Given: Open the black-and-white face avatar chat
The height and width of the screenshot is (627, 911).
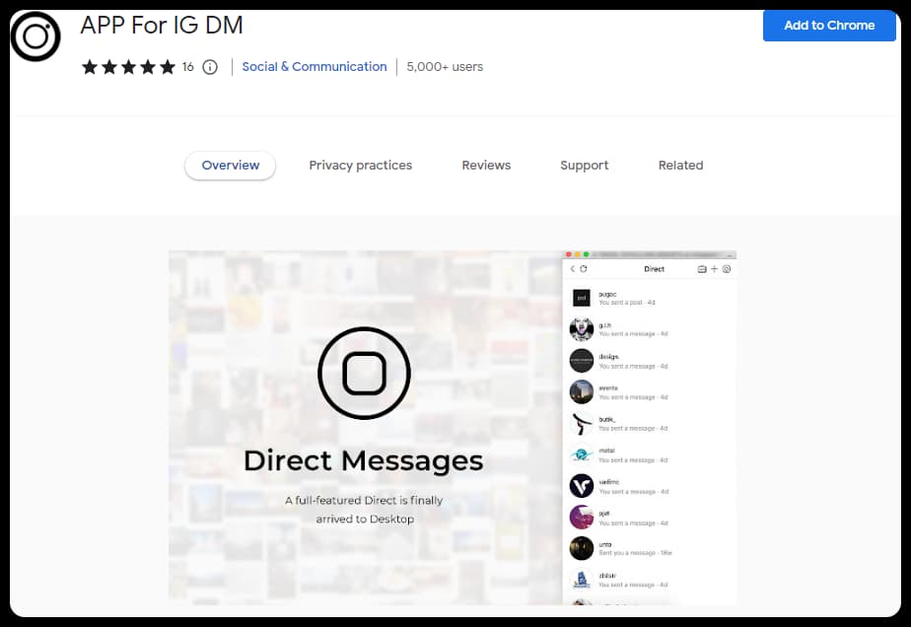Looking at the screenshot, I should pyautogui.click(x=582, y=329).
